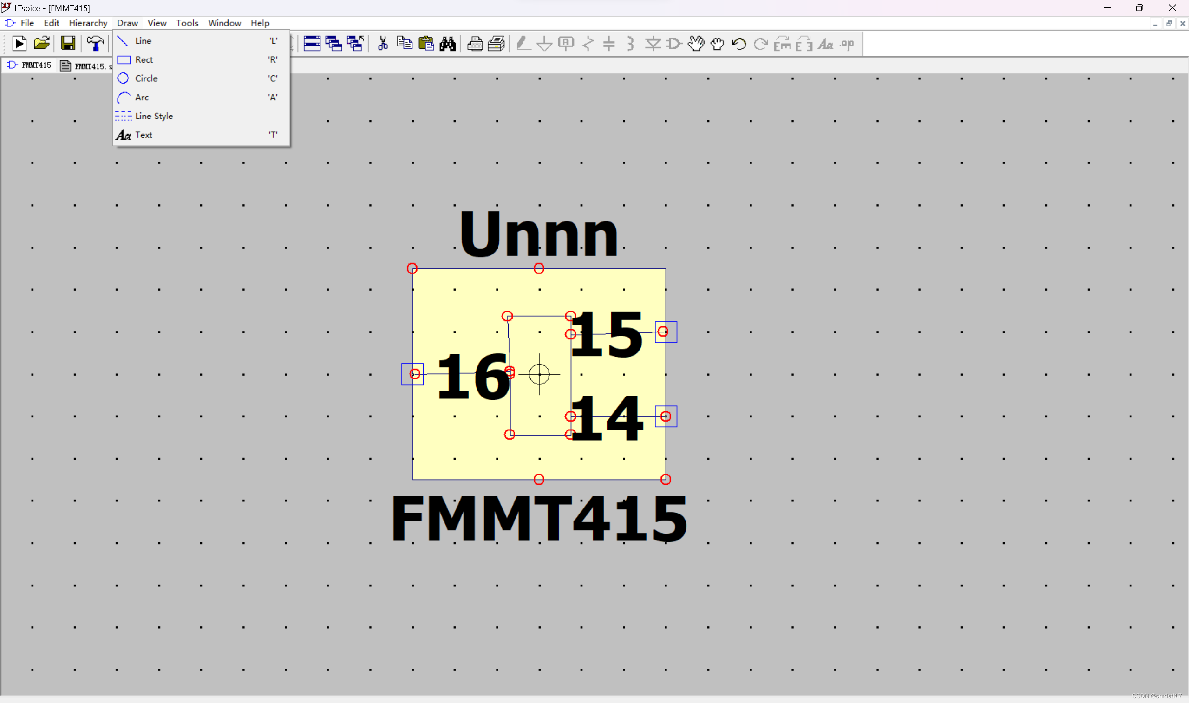Click the Print icon
The image size is (1189, 703).
(x=475, y=44)
